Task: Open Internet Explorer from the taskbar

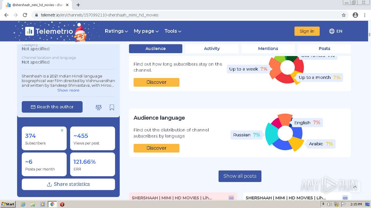Action: pyautogui.click(x=23, y=204)
